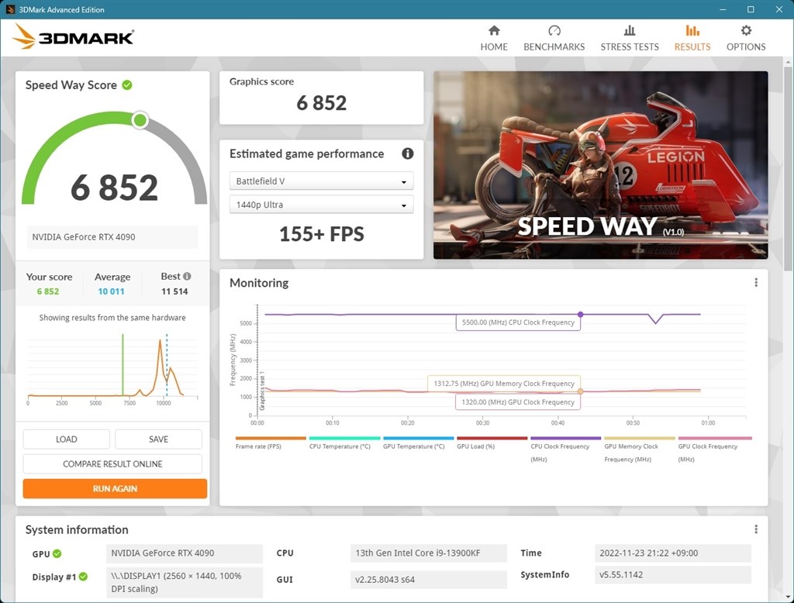
Task: Click the GPU memory clock data point marker
Action: (580, 391)
